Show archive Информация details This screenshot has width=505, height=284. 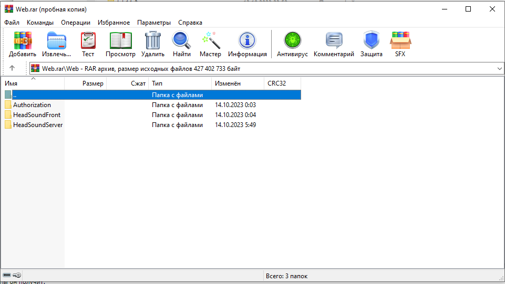[247, 44]
